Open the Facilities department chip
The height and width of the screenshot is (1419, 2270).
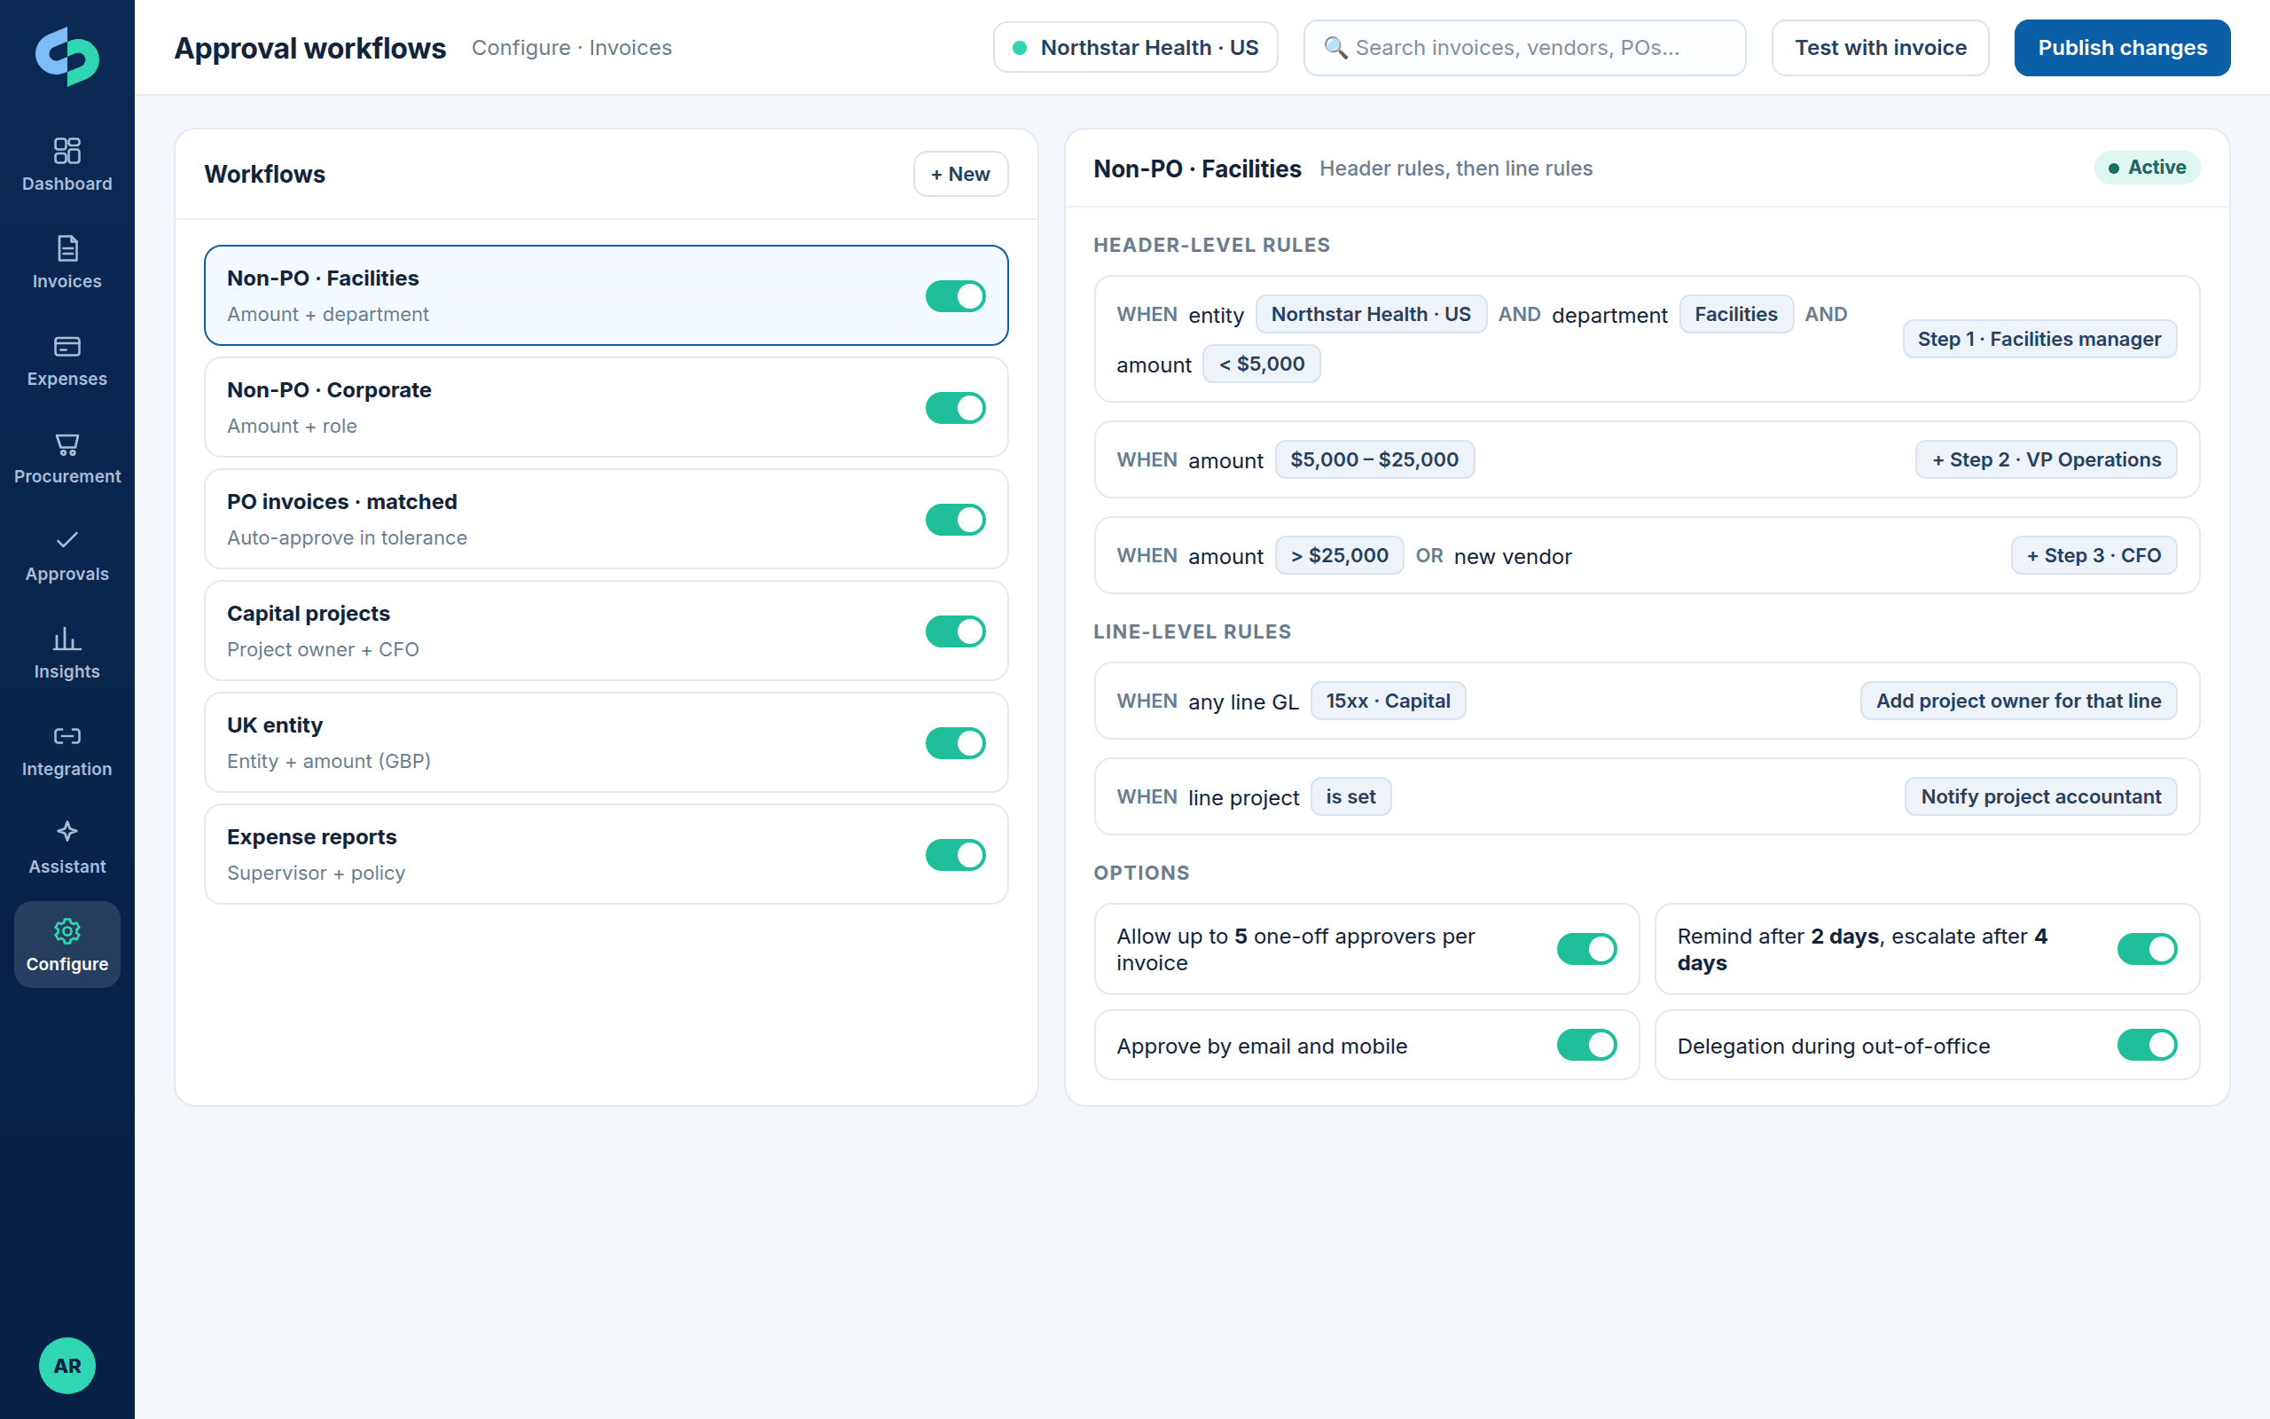point(1735,314)
